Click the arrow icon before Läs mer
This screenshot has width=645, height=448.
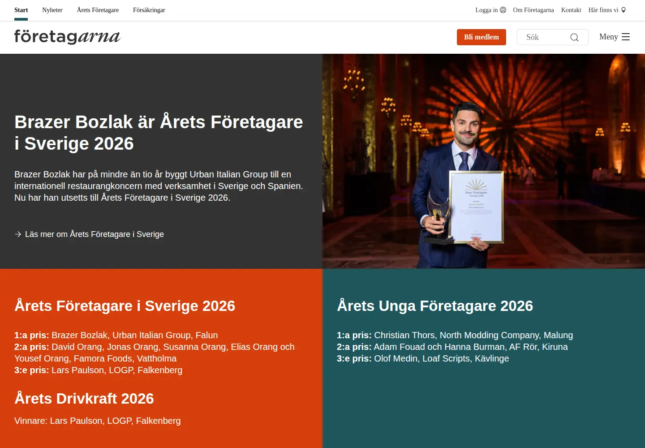pyautogui.click(x=18, y=234)
